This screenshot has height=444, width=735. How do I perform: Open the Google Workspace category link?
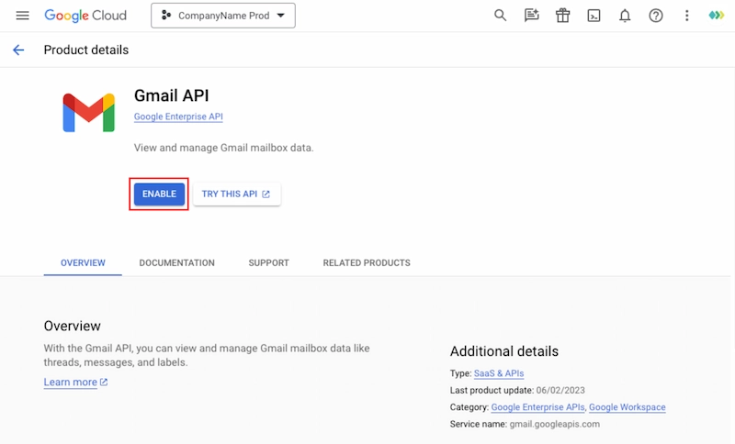pyautogui.click(x=627, y=406)
